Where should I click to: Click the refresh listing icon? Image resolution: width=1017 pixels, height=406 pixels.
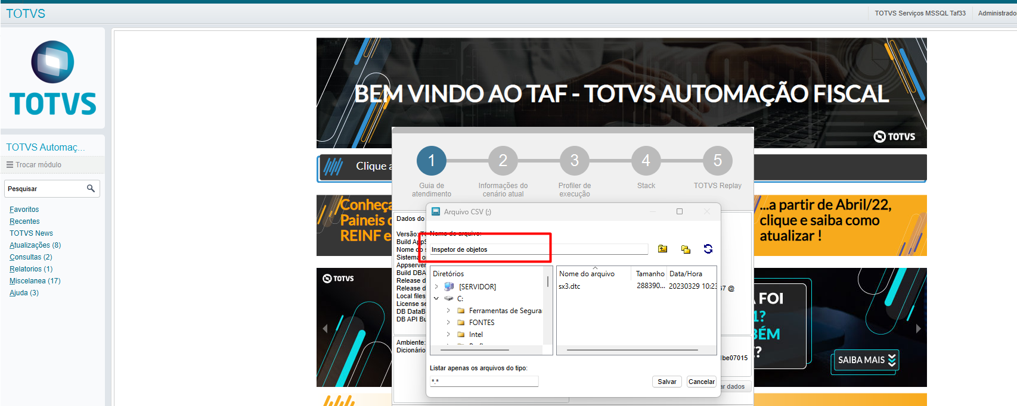tap(708, 249)
